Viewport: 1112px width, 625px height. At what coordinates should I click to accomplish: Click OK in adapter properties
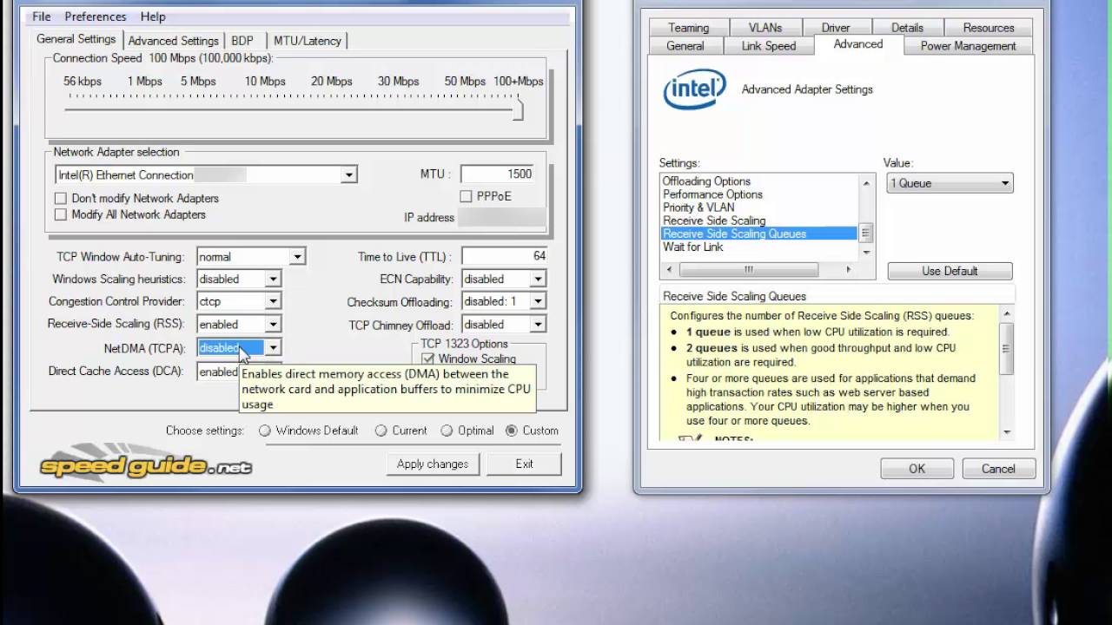click(x=917, y=469)
